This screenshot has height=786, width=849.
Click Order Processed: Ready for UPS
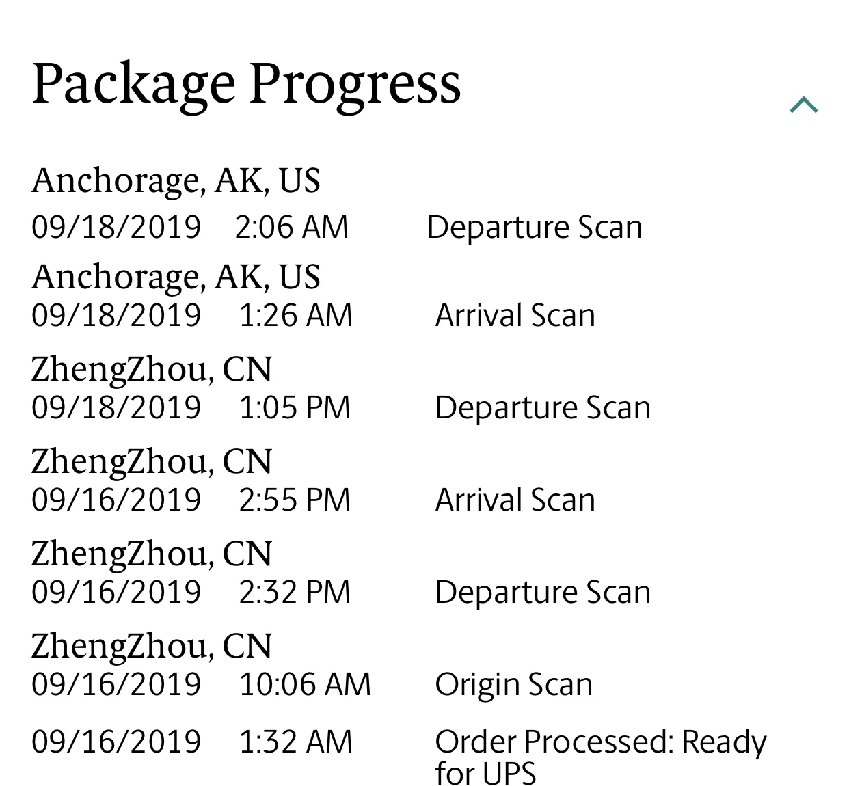click(x=601, y=757)
